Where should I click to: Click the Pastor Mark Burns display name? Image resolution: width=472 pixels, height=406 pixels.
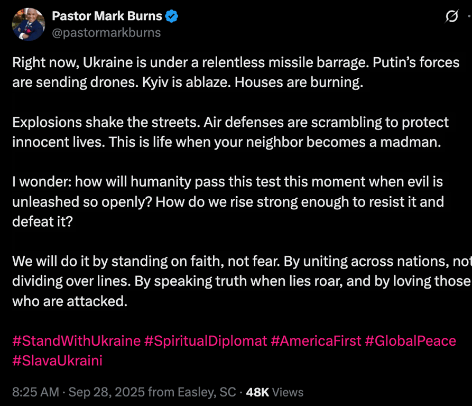point(107,16)
